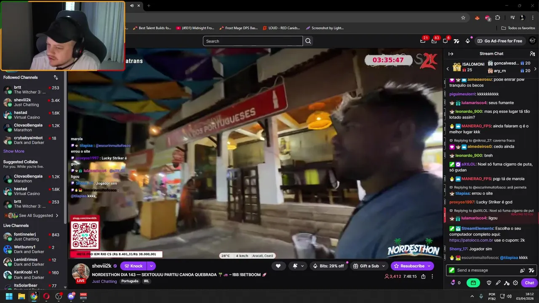Open Discord from the taskbar
The width and height of the screenshot is (539, 303).
pyautogui.click(x=71, y=296)
